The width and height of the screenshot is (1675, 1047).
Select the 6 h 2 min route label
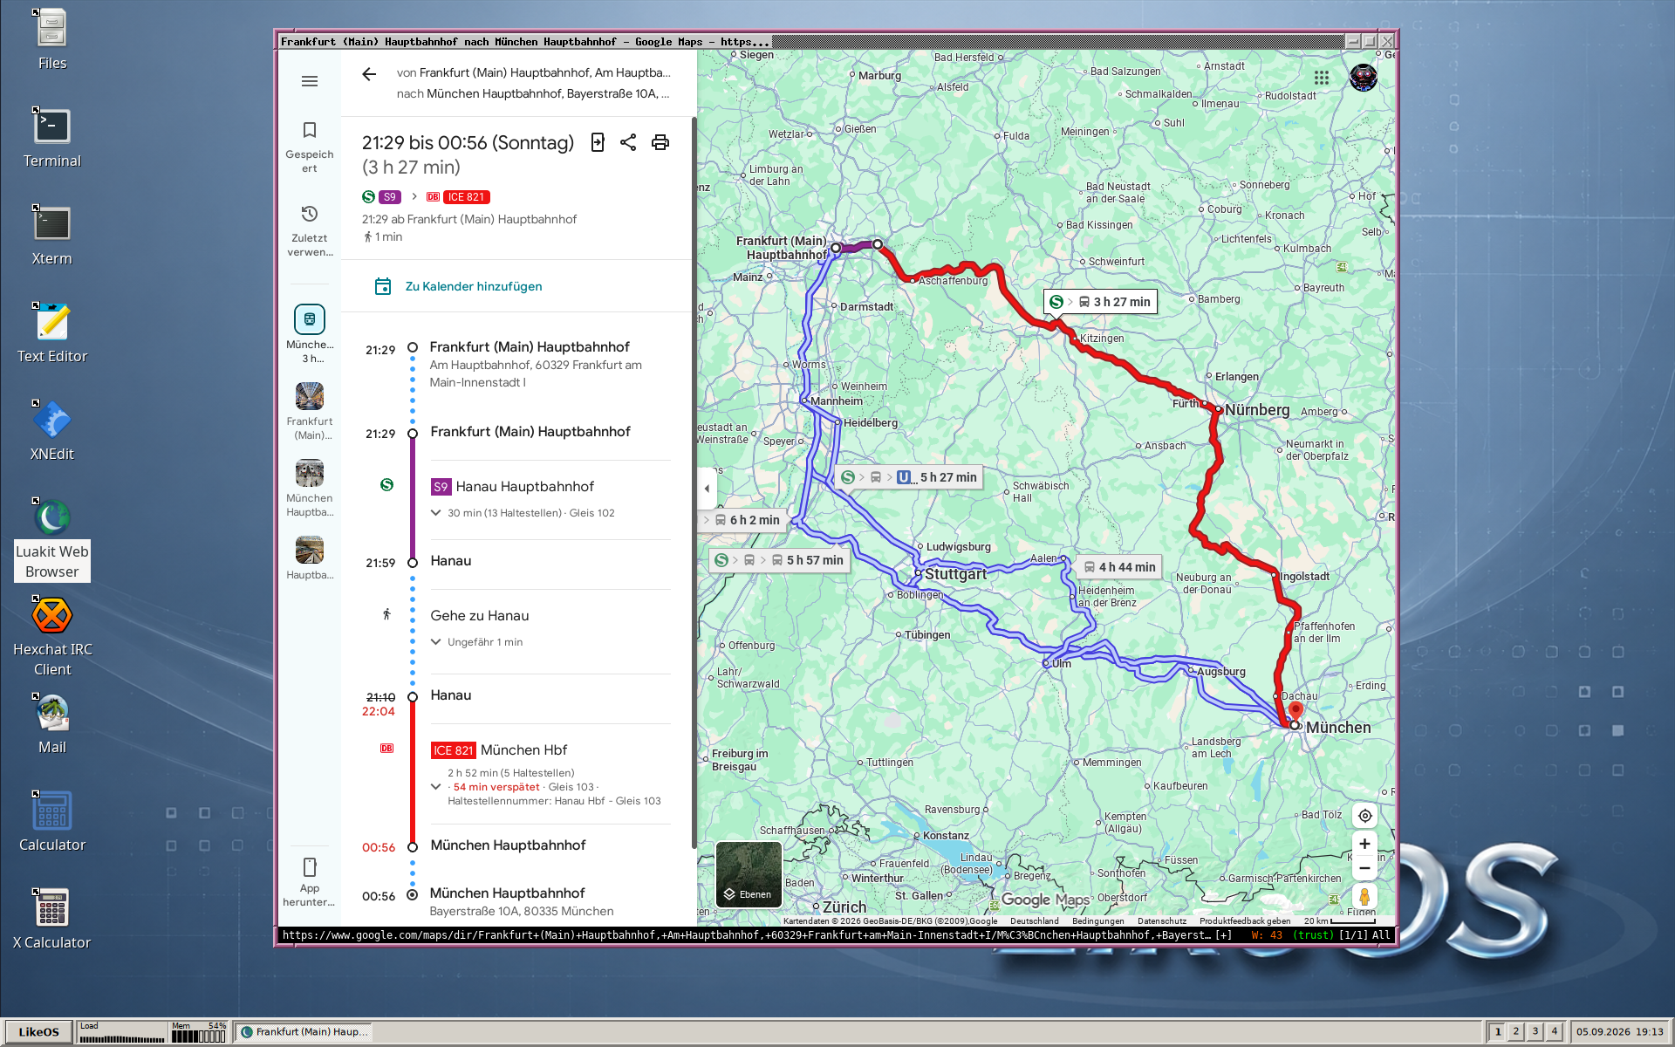pyautogui.click(x=742, y=520)
